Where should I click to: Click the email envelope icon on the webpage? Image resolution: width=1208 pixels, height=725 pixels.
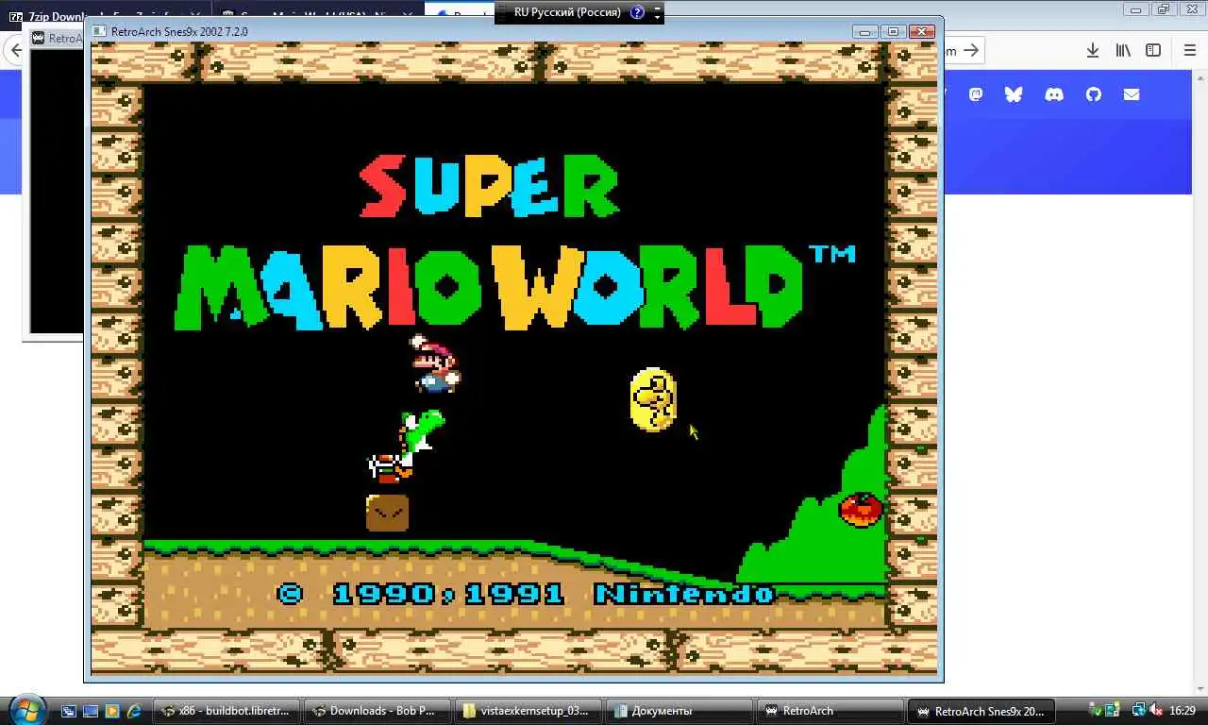click(x=1132, y=94)
